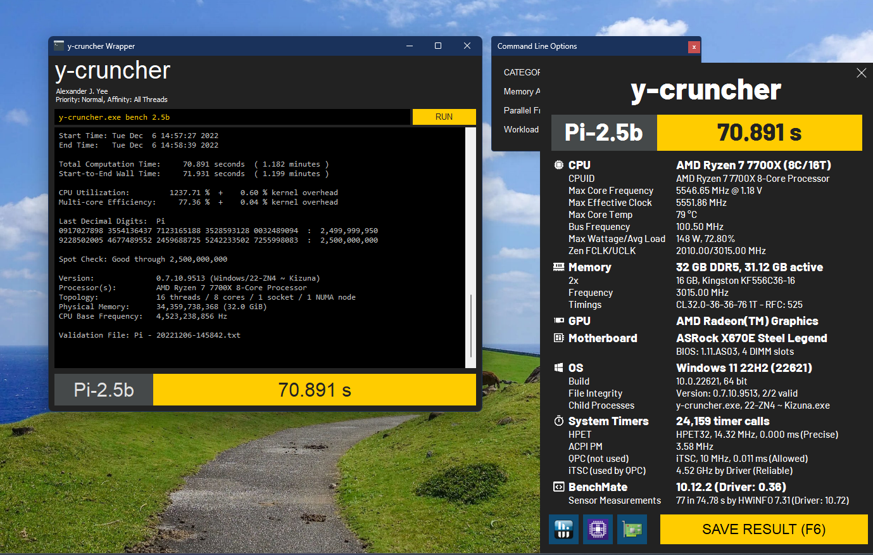The height and width of the screenshot is (555, 873).
Task: Click the File Integrity version value
Action: point(737,393)
